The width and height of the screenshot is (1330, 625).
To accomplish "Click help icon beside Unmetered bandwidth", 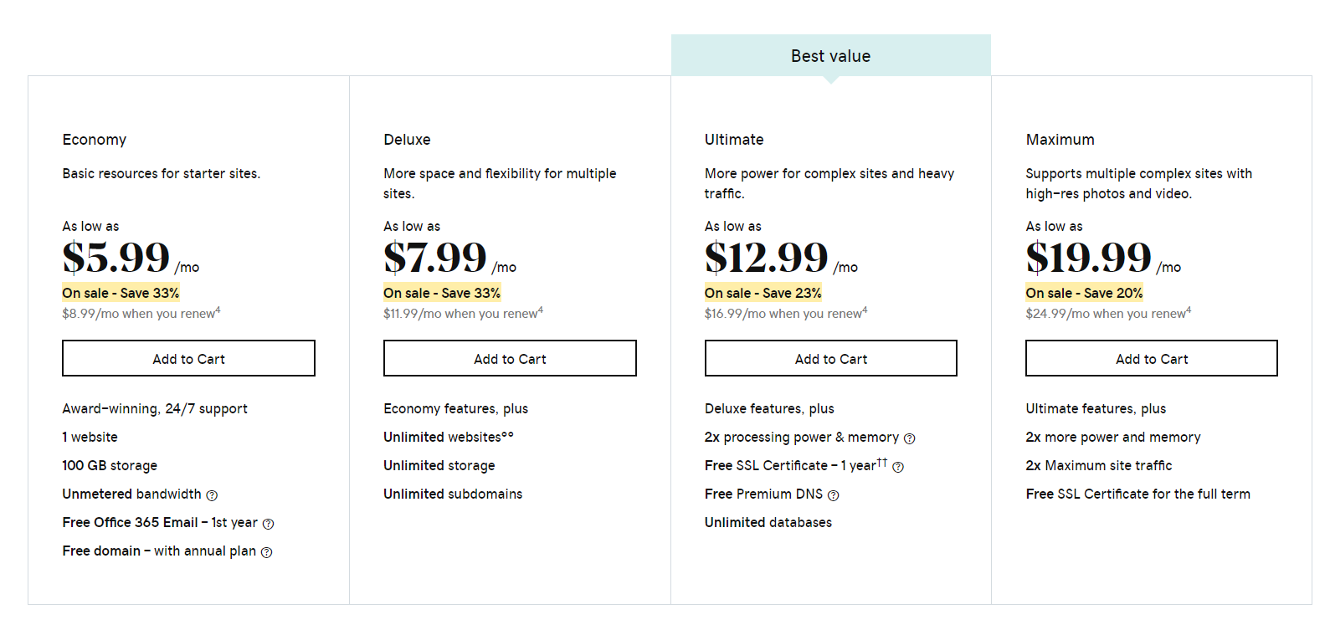I will 212,495.
